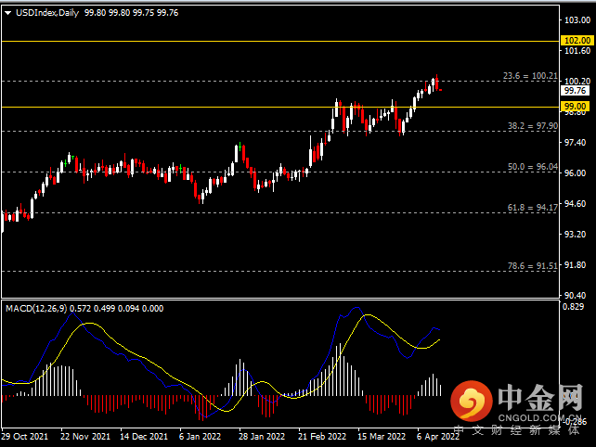Screen dimensions: 596x447
Task: Click the 6 Jan 2022 date label
Action: pyautogui.click(x=200, y=437)
